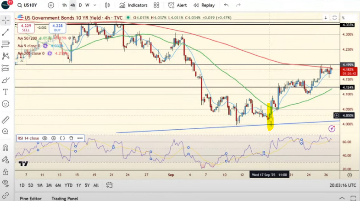
Task: Select the trend line drawing tool
Action: tap(6, 32)
